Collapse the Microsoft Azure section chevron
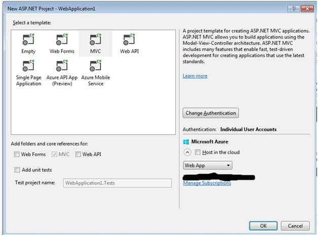The width and height of the screenshot is (318, 236). coord(187,152)
